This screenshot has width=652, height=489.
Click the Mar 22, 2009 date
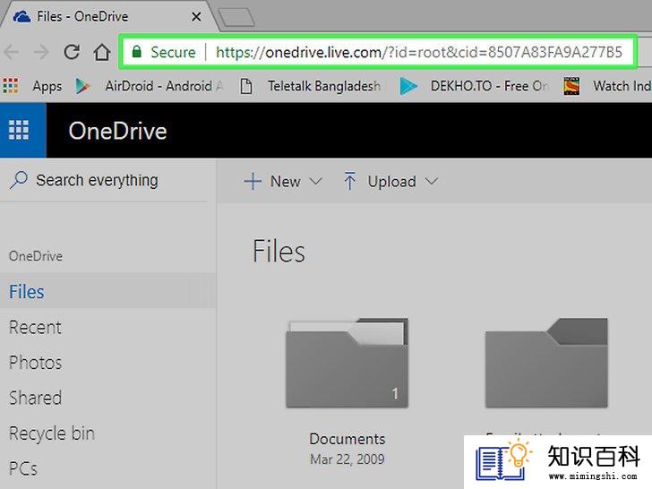click(x=347, y=459)
